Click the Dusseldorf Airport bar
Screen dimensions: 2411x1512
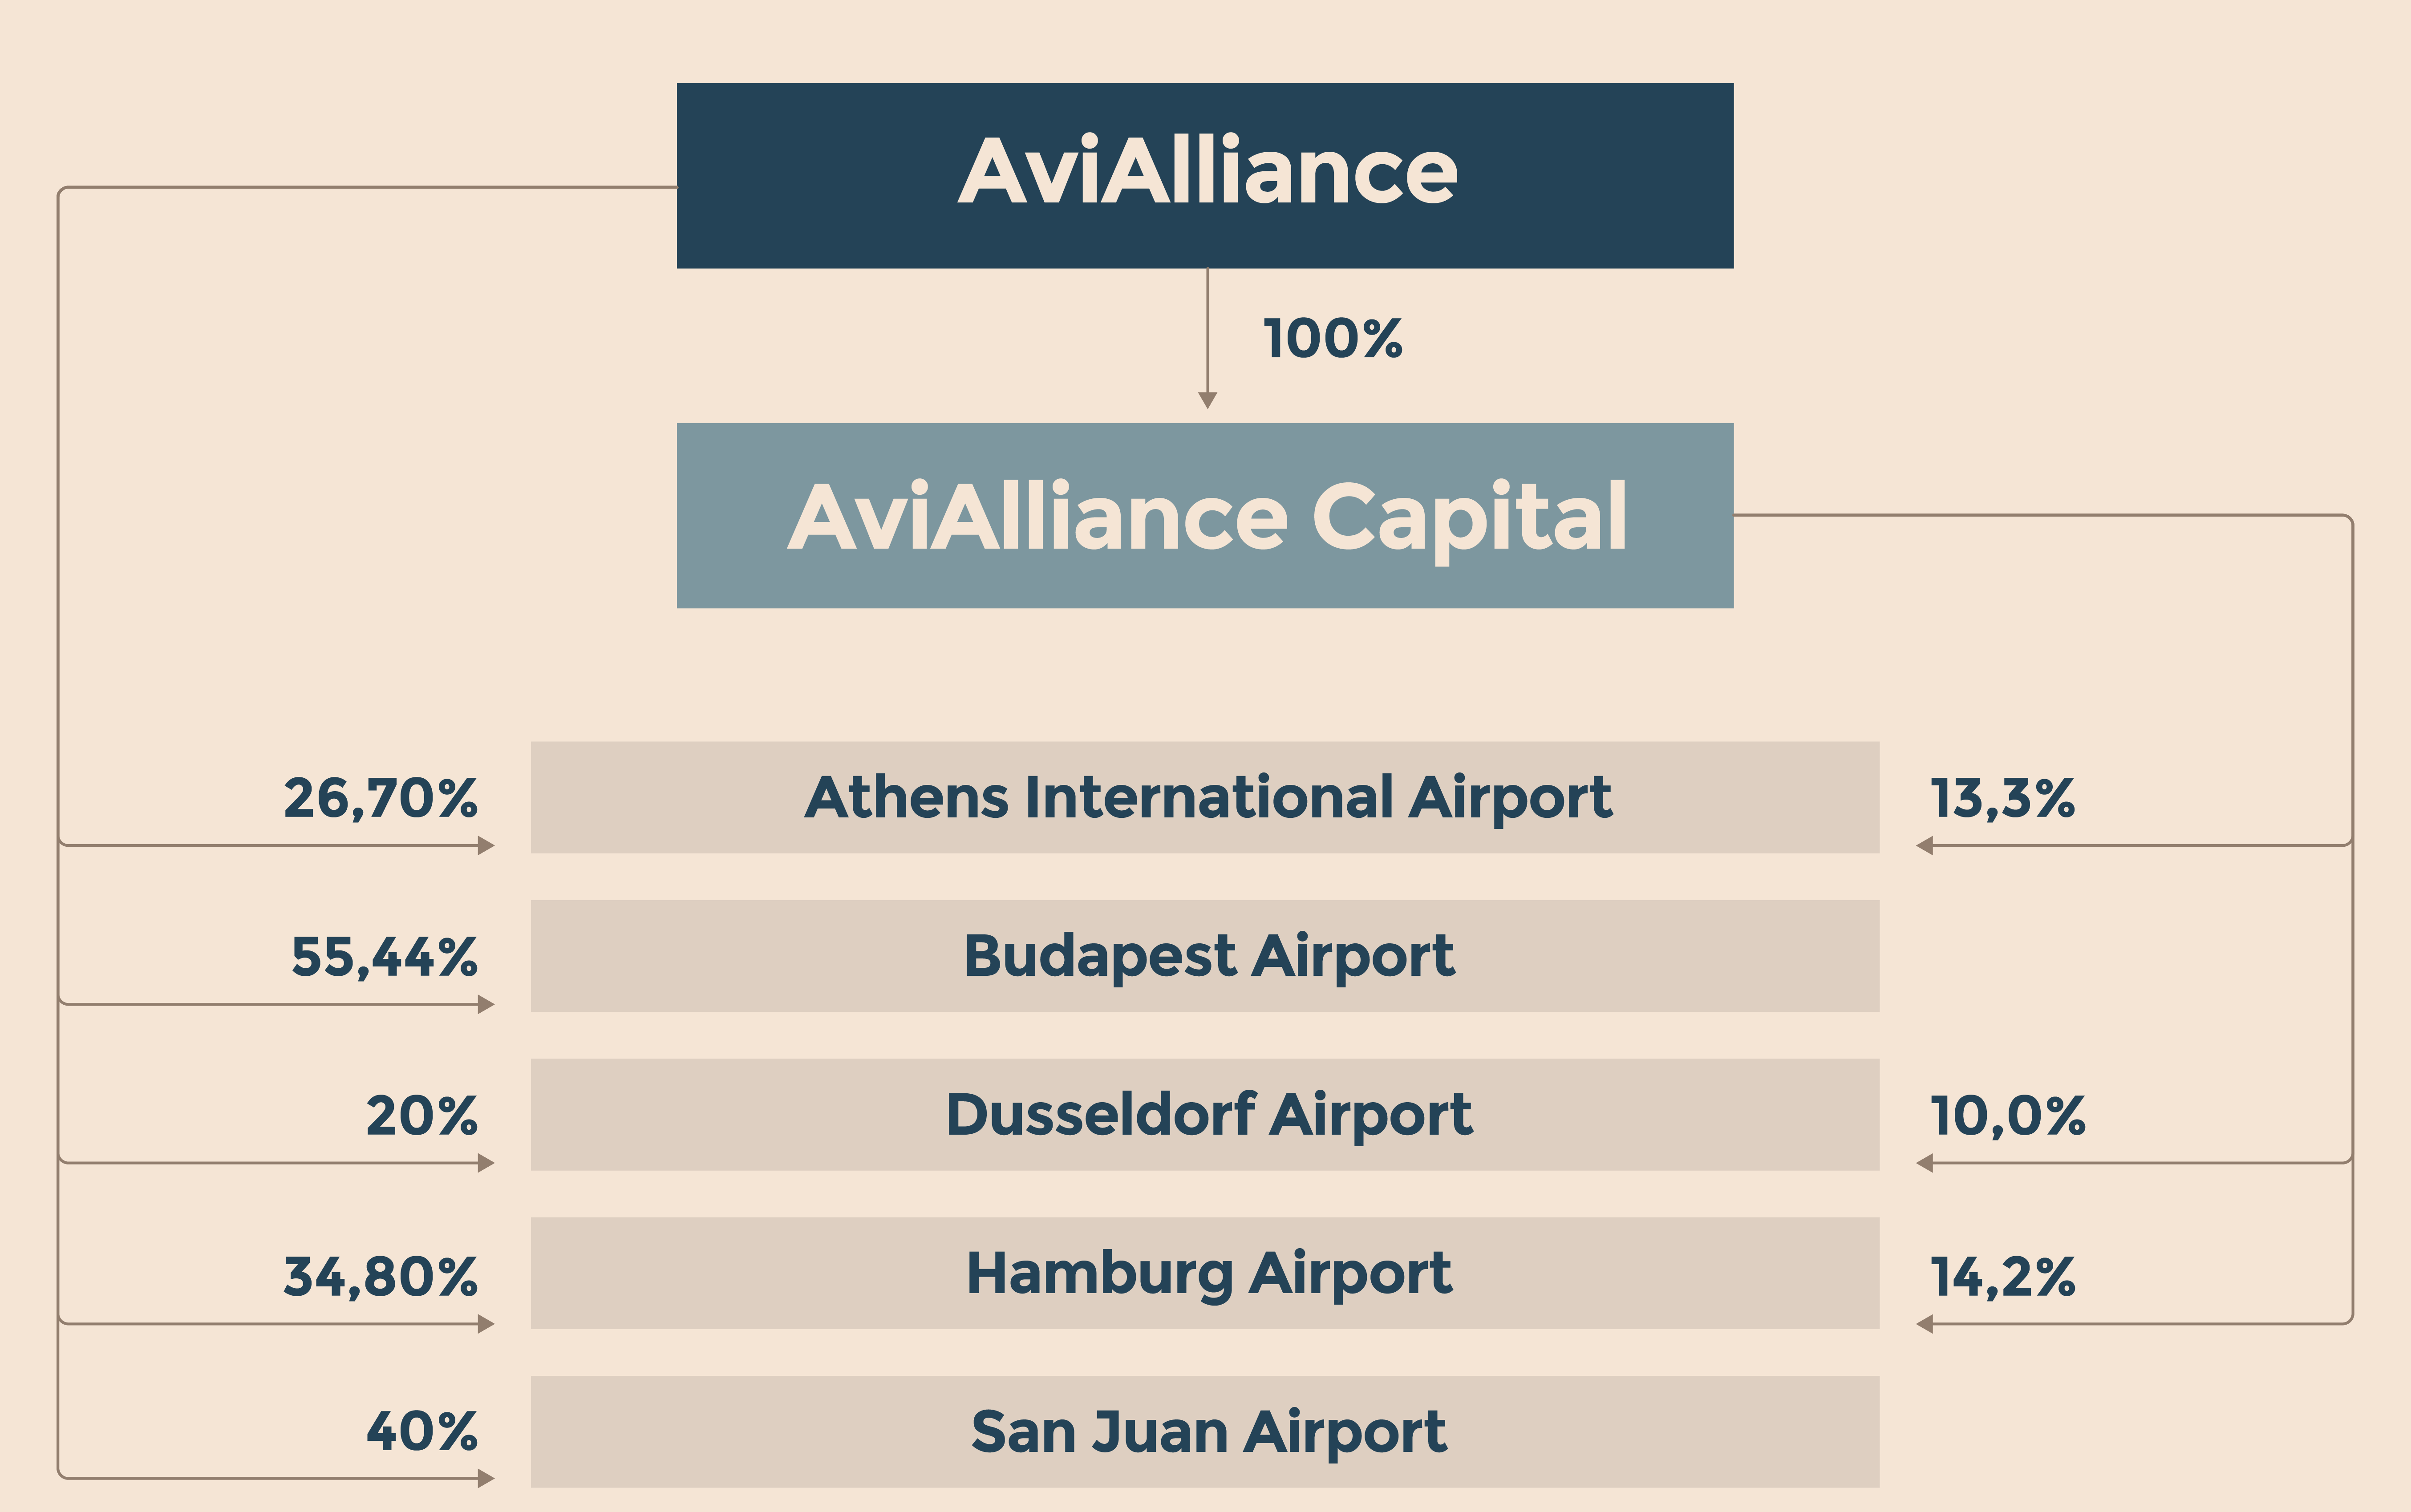click(x=1205, y=1114)
